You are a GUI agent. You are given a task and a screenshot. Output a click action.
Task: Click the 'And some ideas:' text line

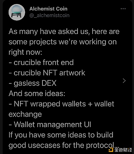coord(37,94)
